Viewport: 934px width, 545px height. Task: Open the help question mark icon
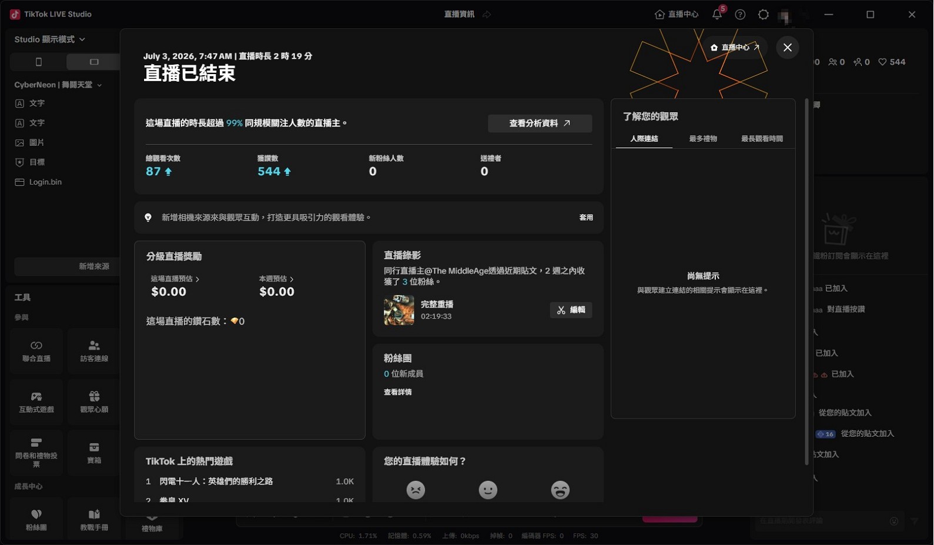click(x=740, y=15)
